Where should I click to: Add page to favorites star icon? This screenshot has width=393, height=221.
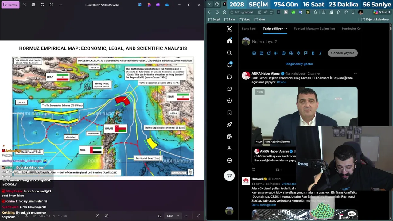pos(271,12)
